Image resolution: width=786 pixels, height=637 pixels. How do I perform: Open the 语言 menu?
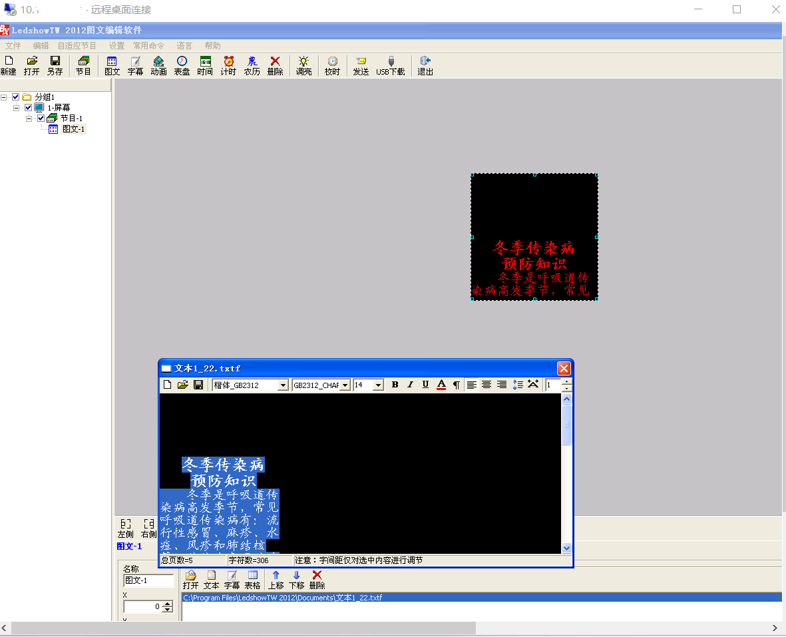(x=184, y=46)
